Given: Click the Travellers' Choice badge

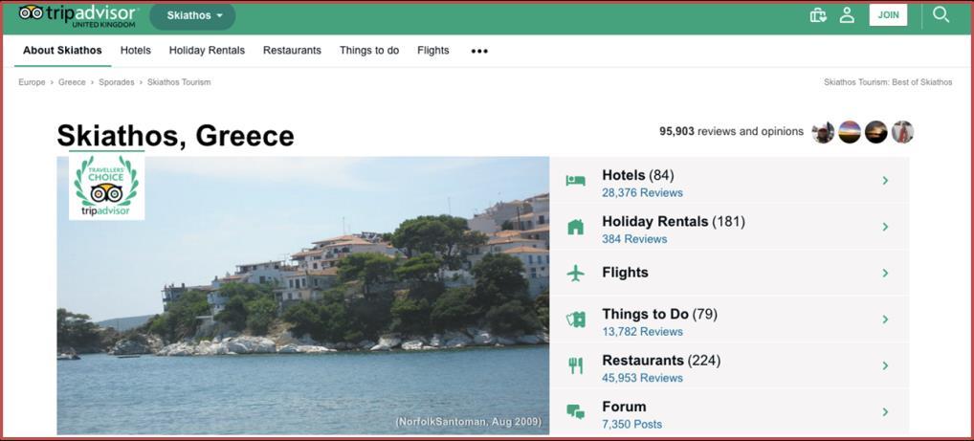Looking at the screenshot, I should [106, 187].
